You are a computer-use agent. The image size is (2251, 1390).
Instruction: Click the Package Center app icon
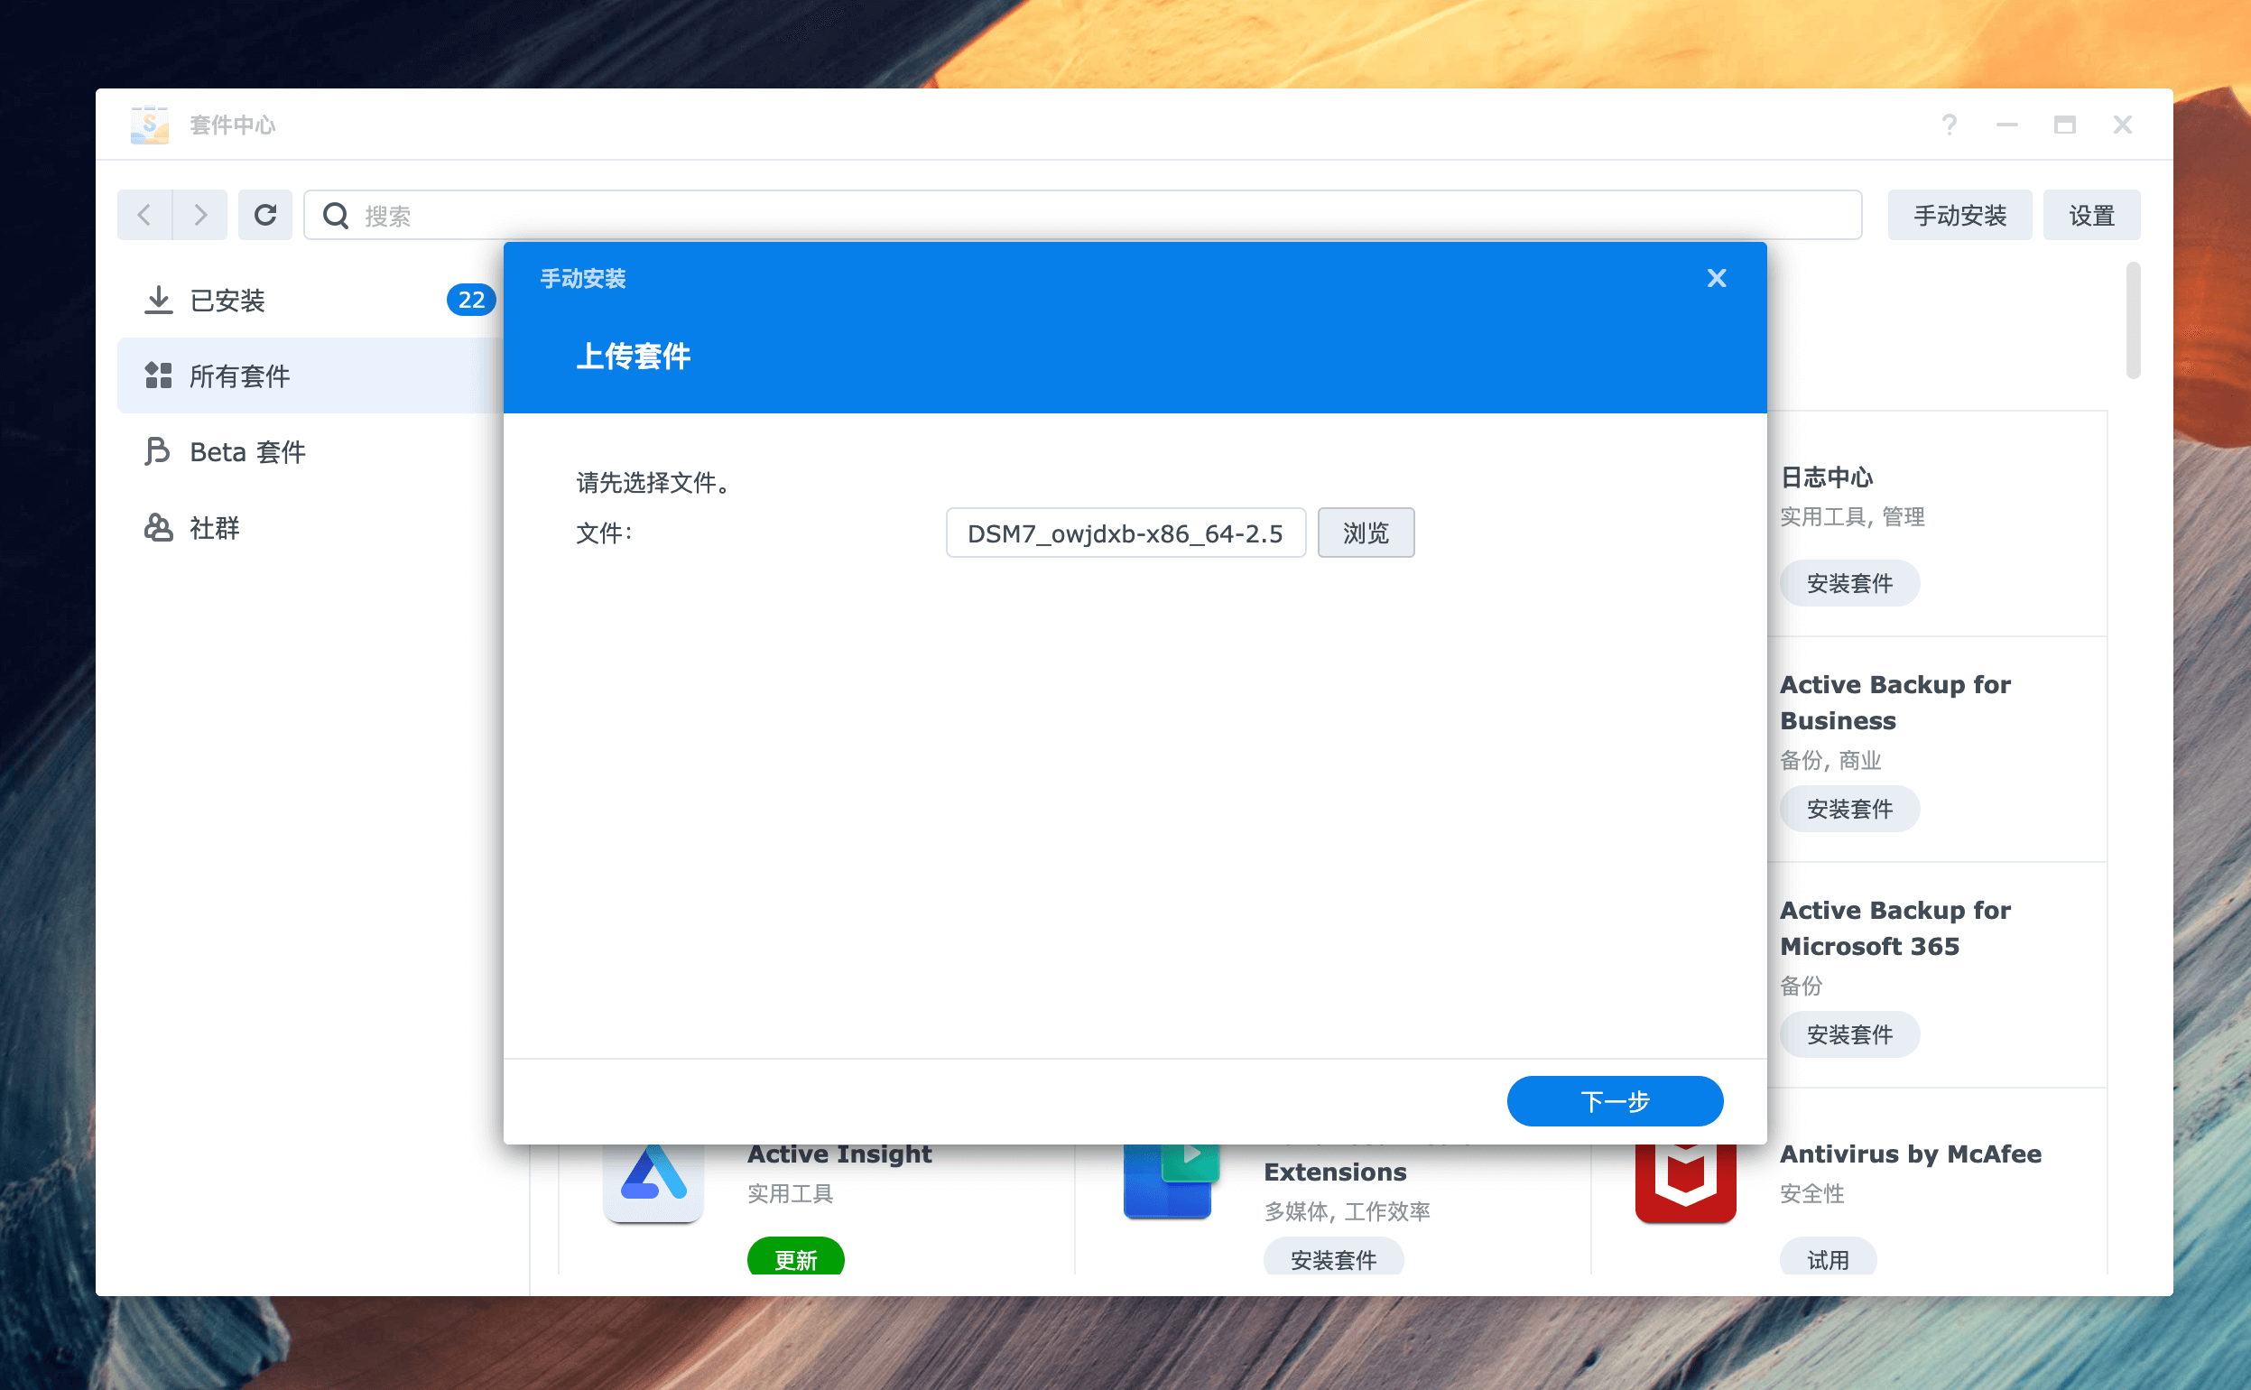150,125
